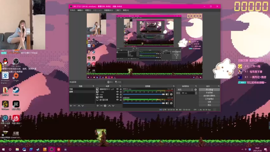The height and width of the screenshot is (152, 270).
Task: Add a new source with the plus icon
Action: tap(97, 106)
